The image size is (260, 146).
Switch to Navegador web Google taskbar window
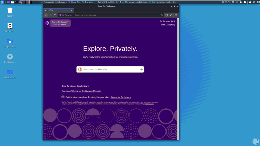pyautogui.click(x=54, y=2)
